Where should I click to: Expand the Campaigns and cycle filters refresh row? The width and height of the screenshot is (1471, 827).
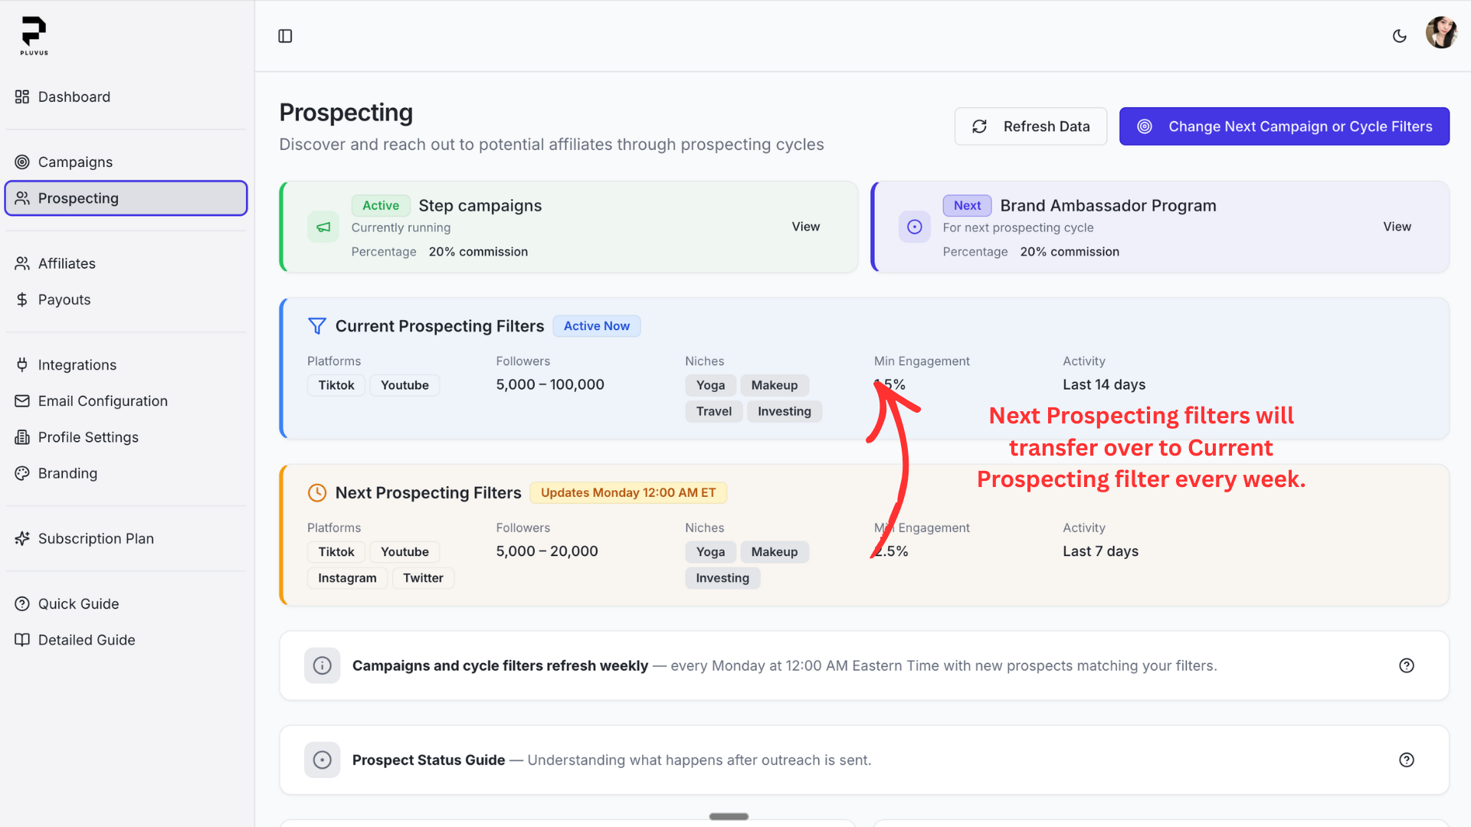[864, 665]
